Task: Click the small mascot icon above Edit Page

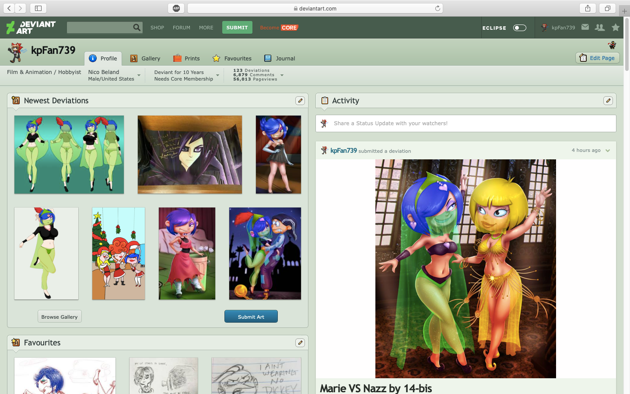Action: point(612,45)
